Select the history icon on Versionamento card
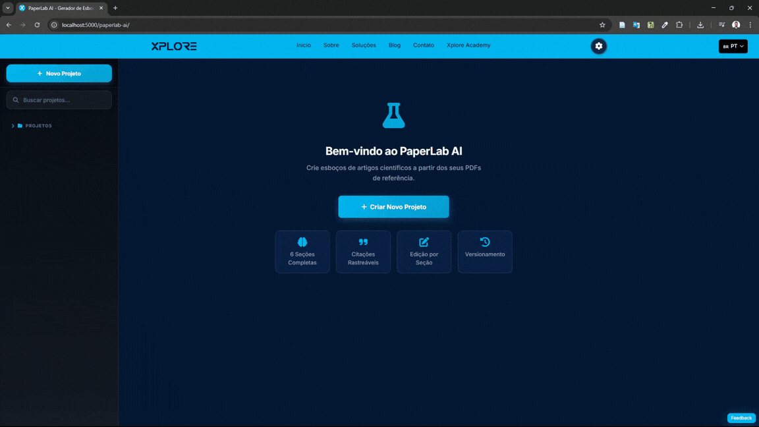Viewport: 759px width, 427px height. pos(485,242)
